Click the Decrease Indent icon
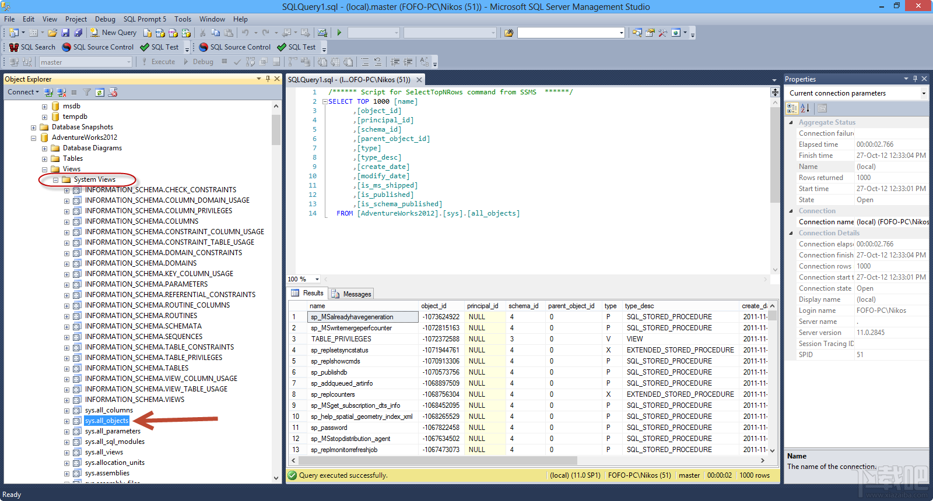Screen dimensions: 933x501 pyautogui.click(x=395, y=62)
